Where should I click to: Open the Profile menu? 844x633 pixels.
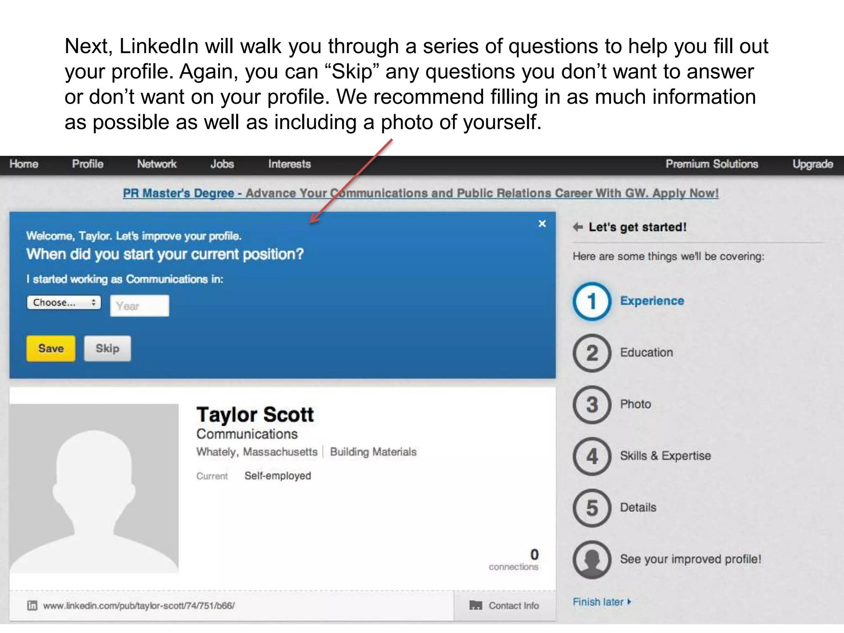[x=88, y=164]
